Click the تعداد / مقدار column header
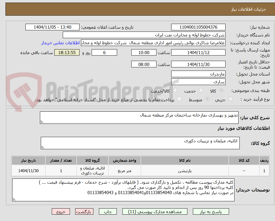This screenshot has width=275, height=221. (x=61, y=161)
